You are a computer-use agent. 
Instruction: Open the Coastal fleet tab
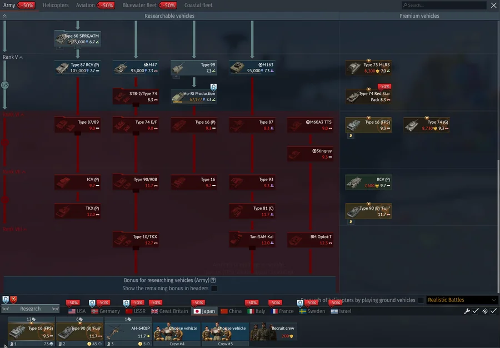click(x=198, y=5)
